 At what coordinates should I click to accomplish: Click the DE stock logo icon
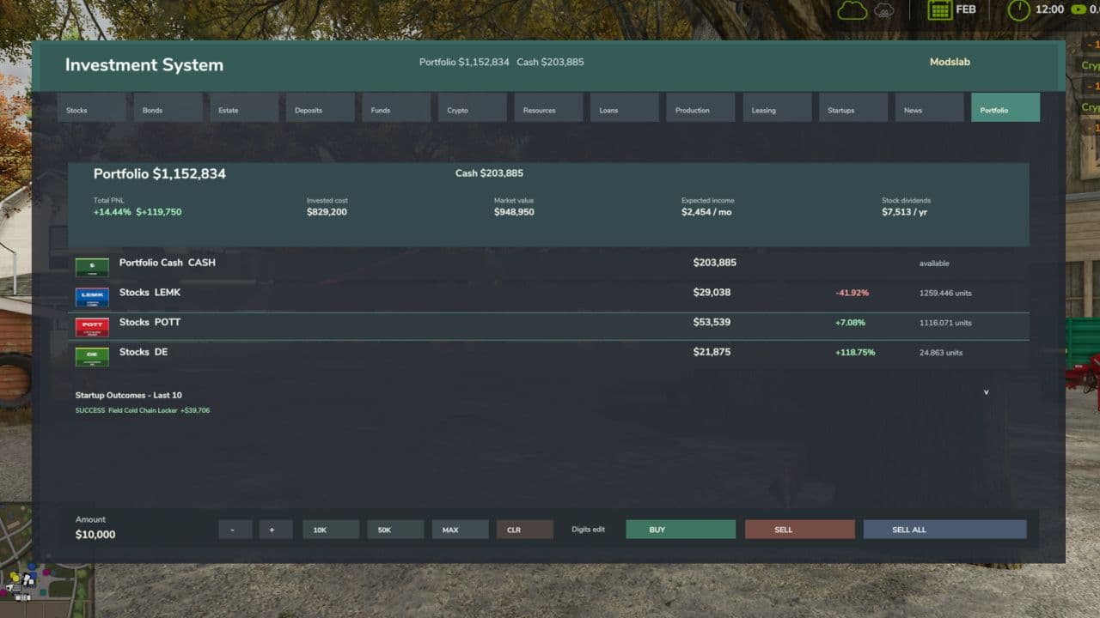92,356
